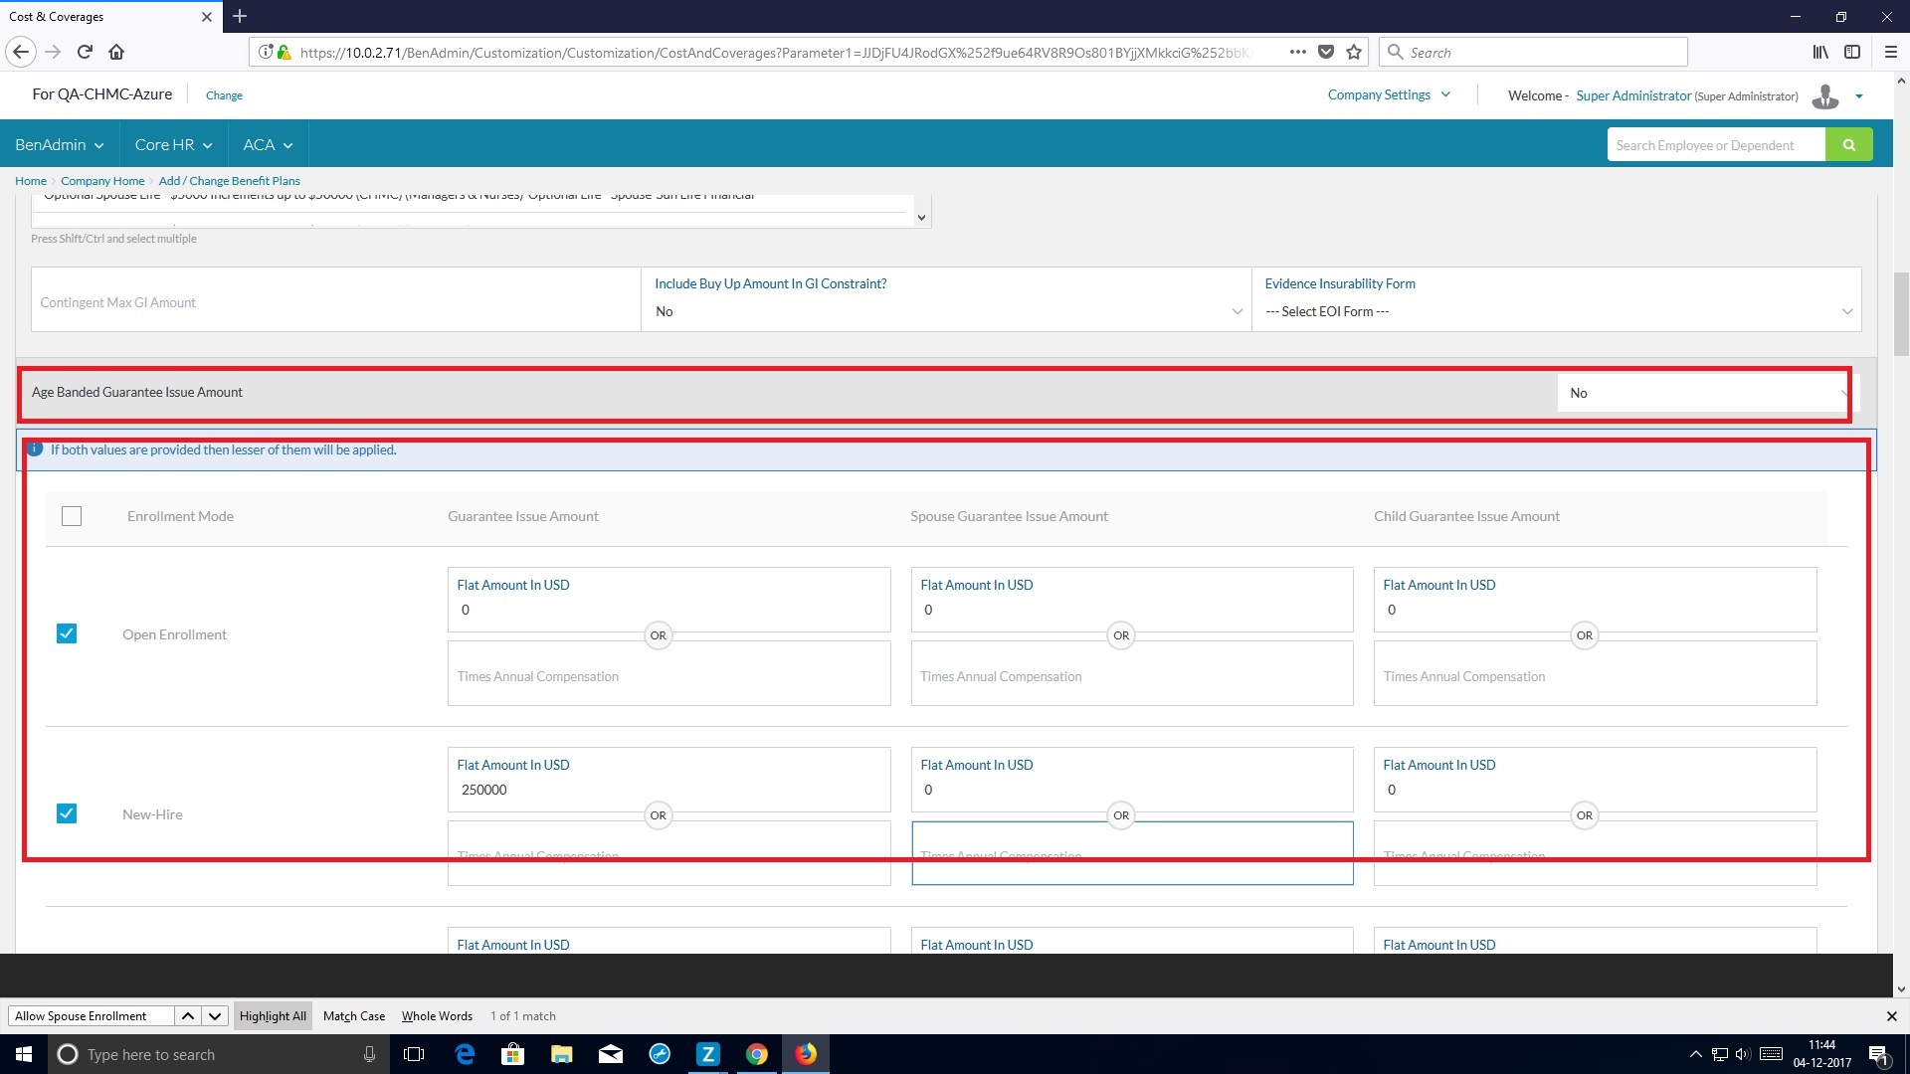Screen dimensions: 1910x1074
Task: Bookmark this page with star icon
Action: [x=1354, y=52]
